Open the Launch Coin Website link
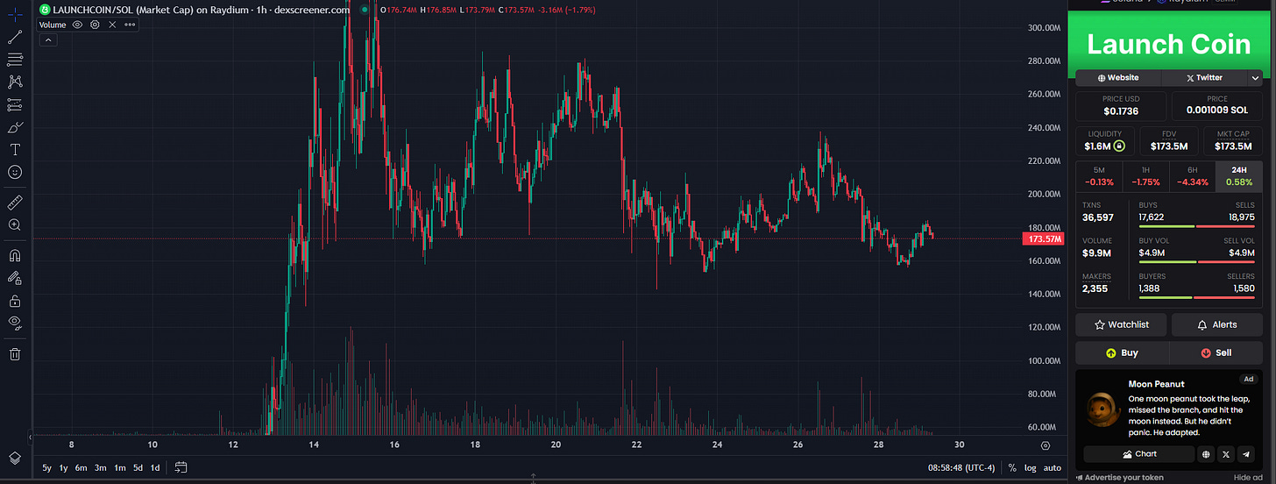 pyautogui.click(x=1116, y=77)
